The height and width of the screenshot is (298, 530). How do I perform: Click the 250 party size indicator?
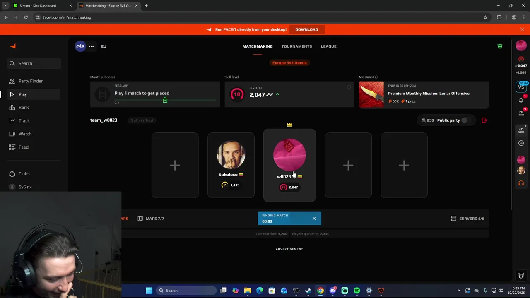click(x=428, y=120)
